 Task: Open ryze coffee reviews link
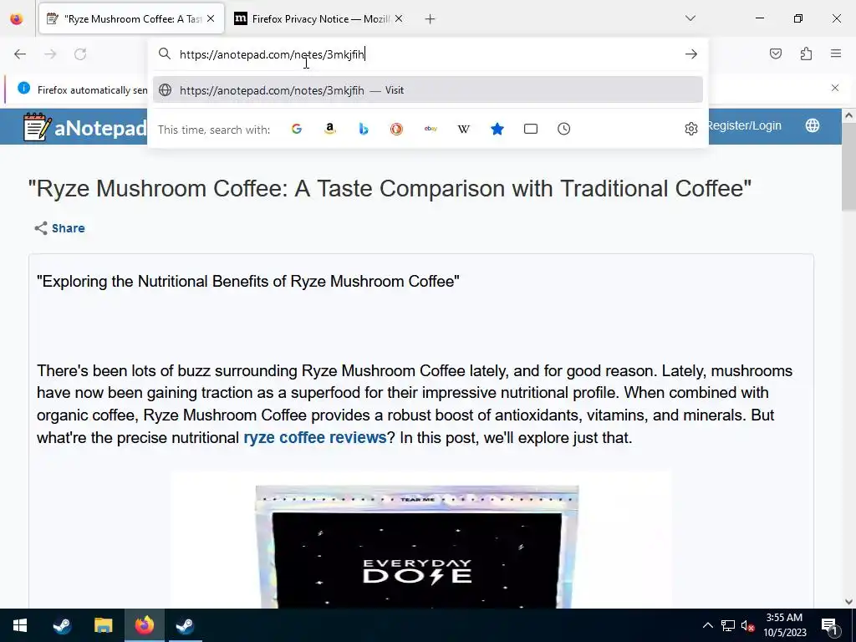click(315, 438)
